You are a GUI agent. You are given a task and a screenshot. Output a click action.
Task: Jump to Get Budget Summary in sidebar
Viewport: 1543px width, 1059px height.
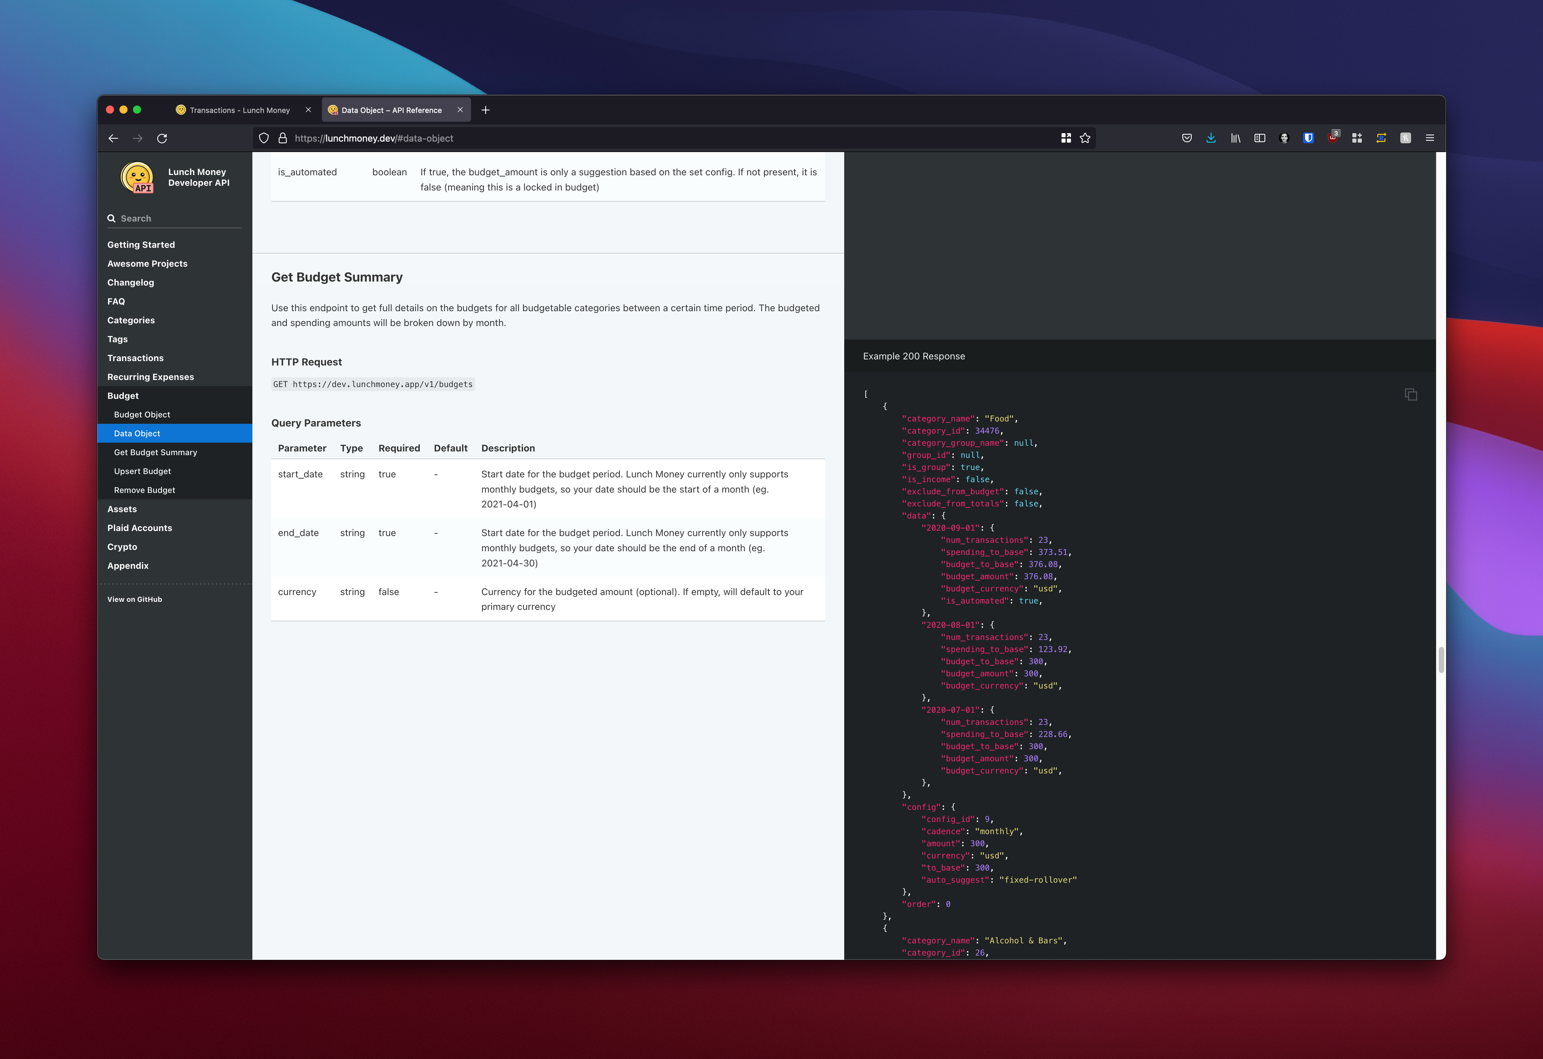[155, 452]
